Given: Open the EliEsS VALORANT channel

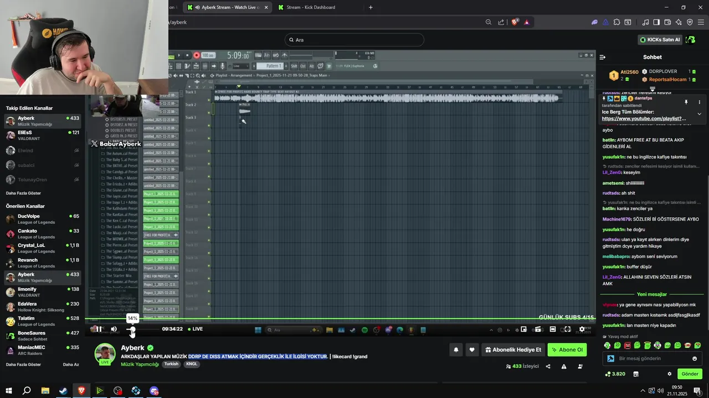Looking at the screenshot, I should click(43, 135).
